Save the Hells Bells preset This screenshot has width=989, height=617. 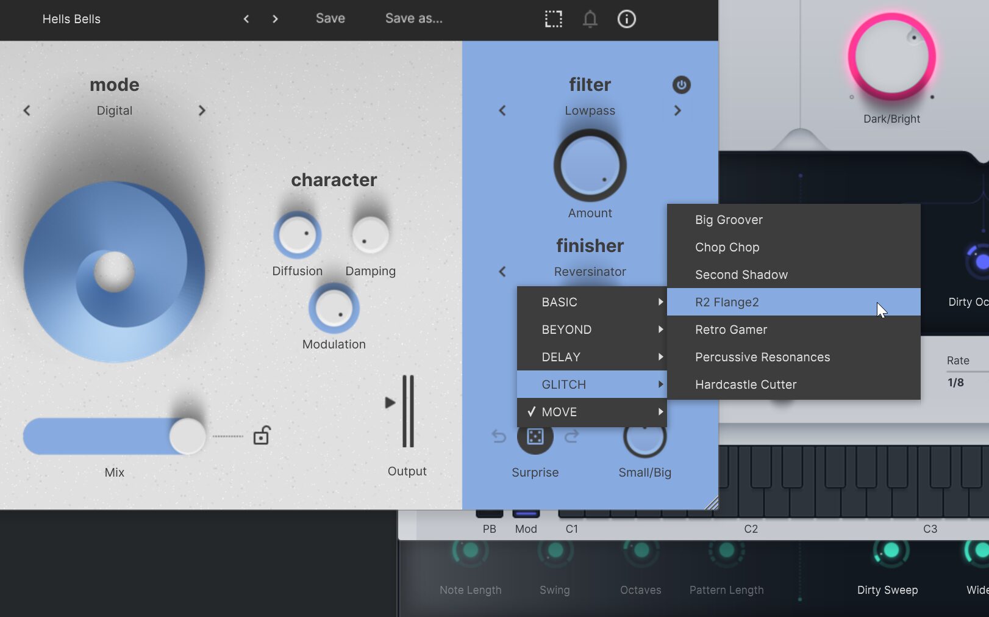(x=330, y=18)
